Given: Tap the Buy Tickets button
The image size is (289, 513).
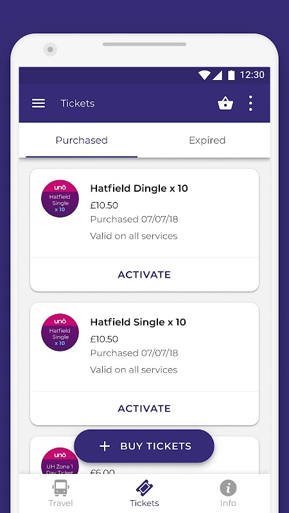Looking at the screenshot, I should coord(144,446).
